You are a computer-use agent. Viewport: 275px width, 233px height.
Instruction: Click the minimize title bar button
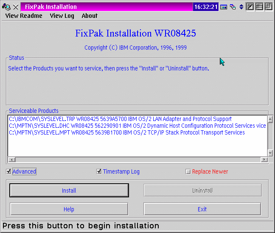point(259,7)
